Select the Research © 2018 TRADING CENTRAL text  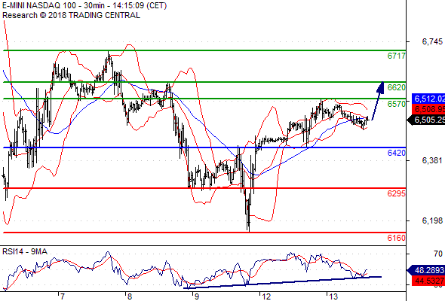(x=71, y=15)
